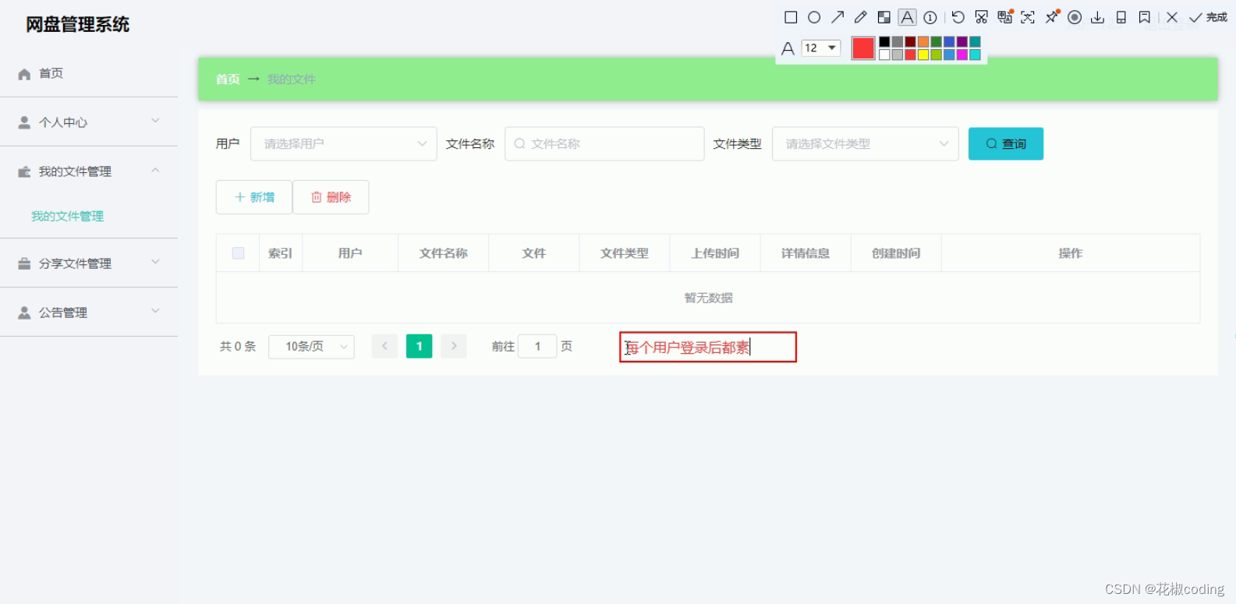1236x604 pixels.
Task: Focus the 前往 page number input
Action: [537, 346]
